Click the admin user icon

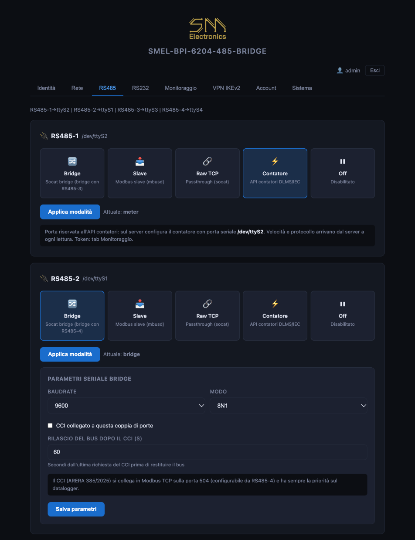click(x=340, y=70)
